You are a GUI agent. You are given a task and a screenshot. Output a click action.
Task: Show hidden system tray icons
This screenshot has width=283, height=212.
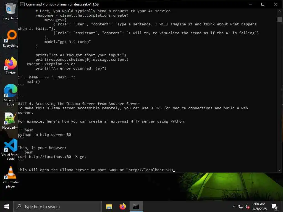[x=234, y=206]
